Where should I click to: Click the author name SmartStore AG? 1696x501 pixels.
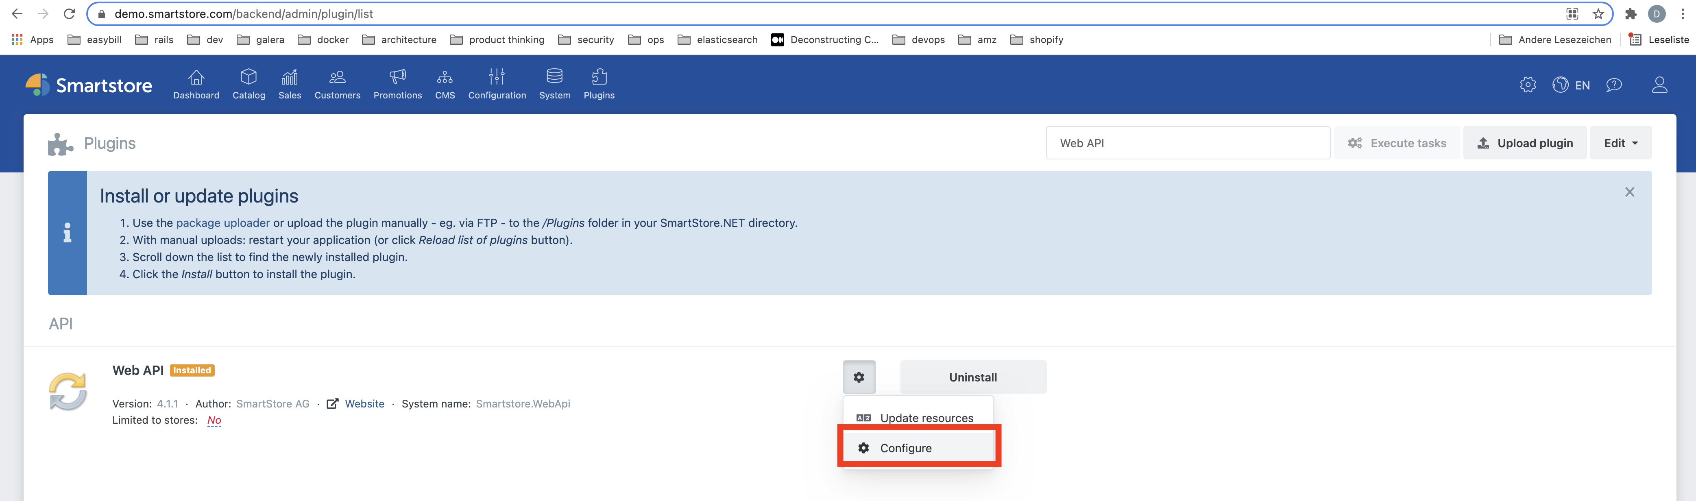tap(272, 403)
